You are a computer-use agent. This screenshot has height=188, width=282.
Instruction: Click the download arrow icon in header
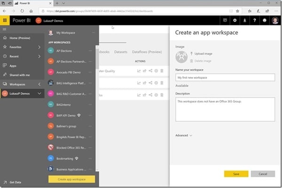coord(244,20)
